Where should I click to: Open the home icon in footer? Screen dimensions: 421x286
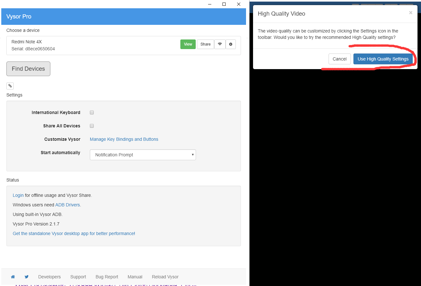[13, 277]
